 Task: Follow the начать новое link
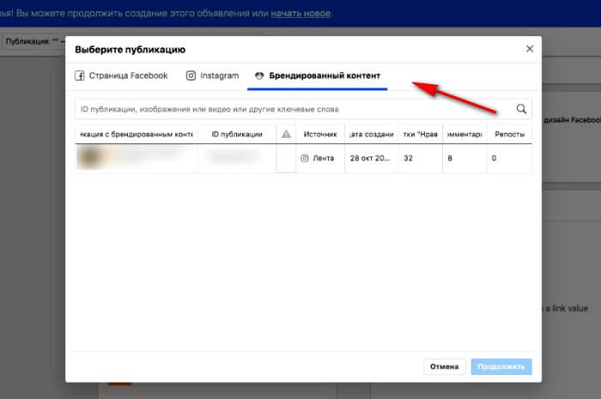coord(300,14)
